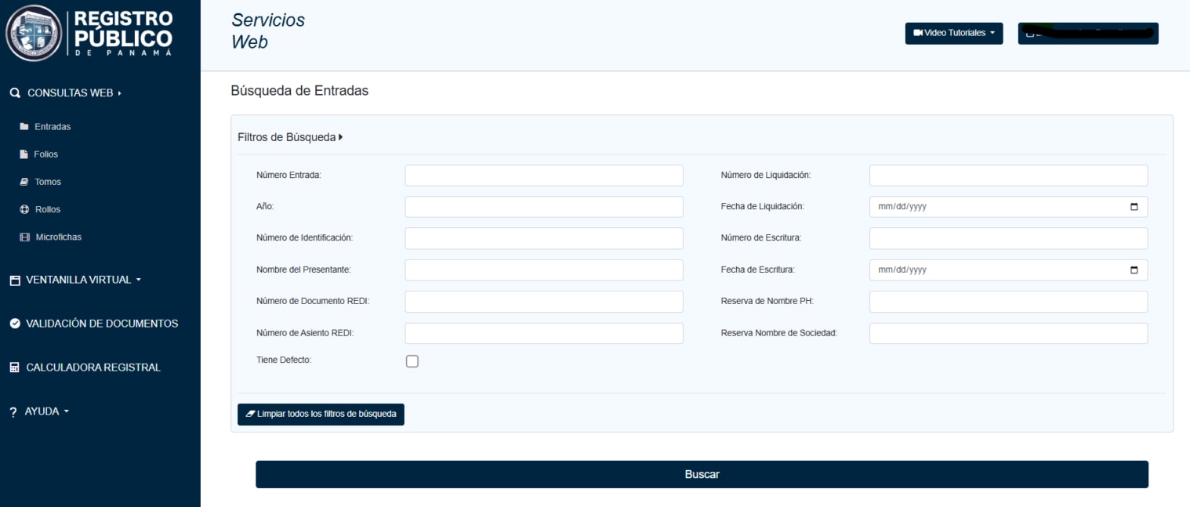Click the eraser icon on the Limpiar button

coord(250,414)
